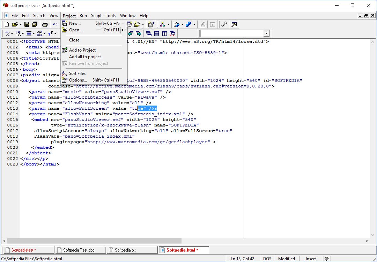Open the Window menu

[128, 16]
